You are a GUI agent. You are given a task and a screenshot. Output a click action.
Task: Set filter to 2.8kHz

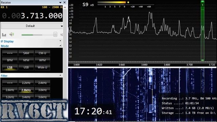click(26, 90)
